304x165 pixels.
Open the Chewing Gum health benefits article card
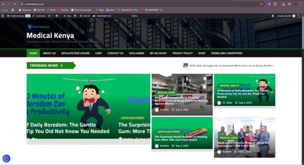click(x=182, y=133)
